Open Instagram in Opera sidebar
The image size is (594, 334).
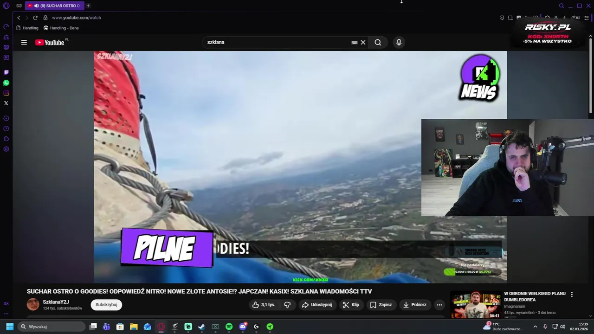tap(6, 93)
